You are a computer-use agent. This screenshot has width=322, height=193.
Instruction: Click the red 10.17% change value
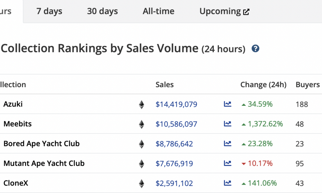coord(260,163)
